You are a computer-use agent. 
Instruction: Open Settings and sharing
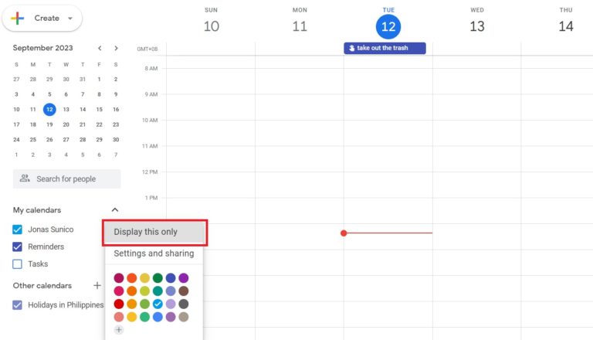(154, 253)
